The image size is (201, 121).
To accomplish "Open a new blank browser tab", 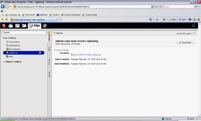I will (x=59, y=20).
